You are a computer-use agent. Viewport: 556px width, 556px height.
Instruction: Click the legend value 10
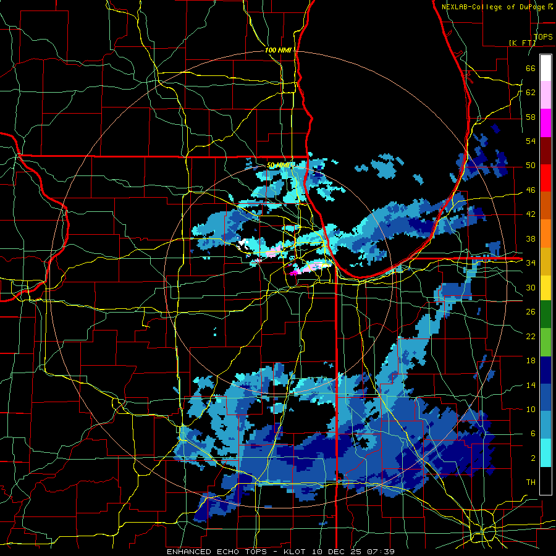click(531, 410)
